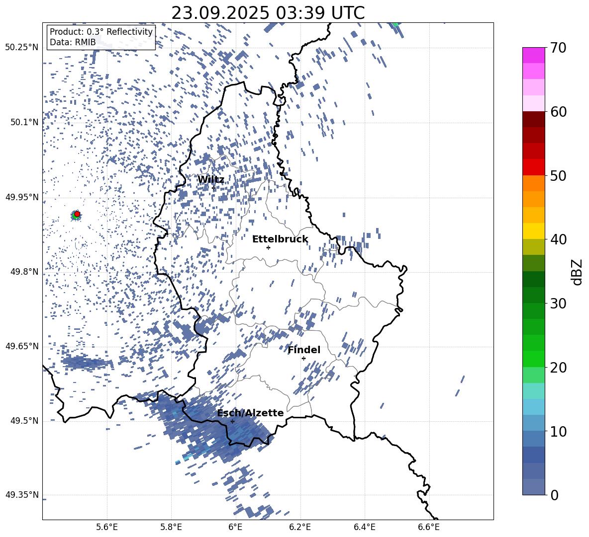The image size is (589, 537).
Task: Click the 30 colorbar tick label
Action: coord(558,304)
